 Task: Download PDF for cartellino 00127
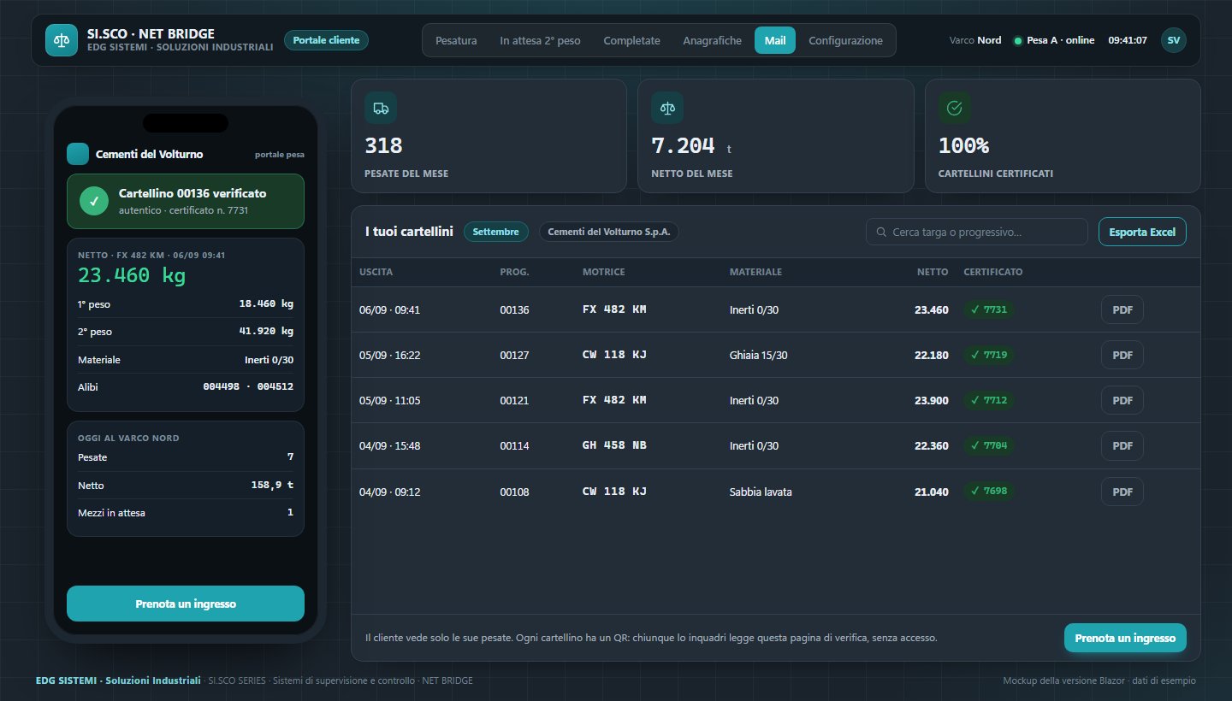(1122, 355)
